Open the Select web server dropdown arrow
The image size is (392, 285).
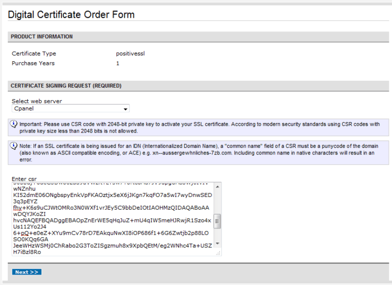pyautogui.click(x=125, y=109)
